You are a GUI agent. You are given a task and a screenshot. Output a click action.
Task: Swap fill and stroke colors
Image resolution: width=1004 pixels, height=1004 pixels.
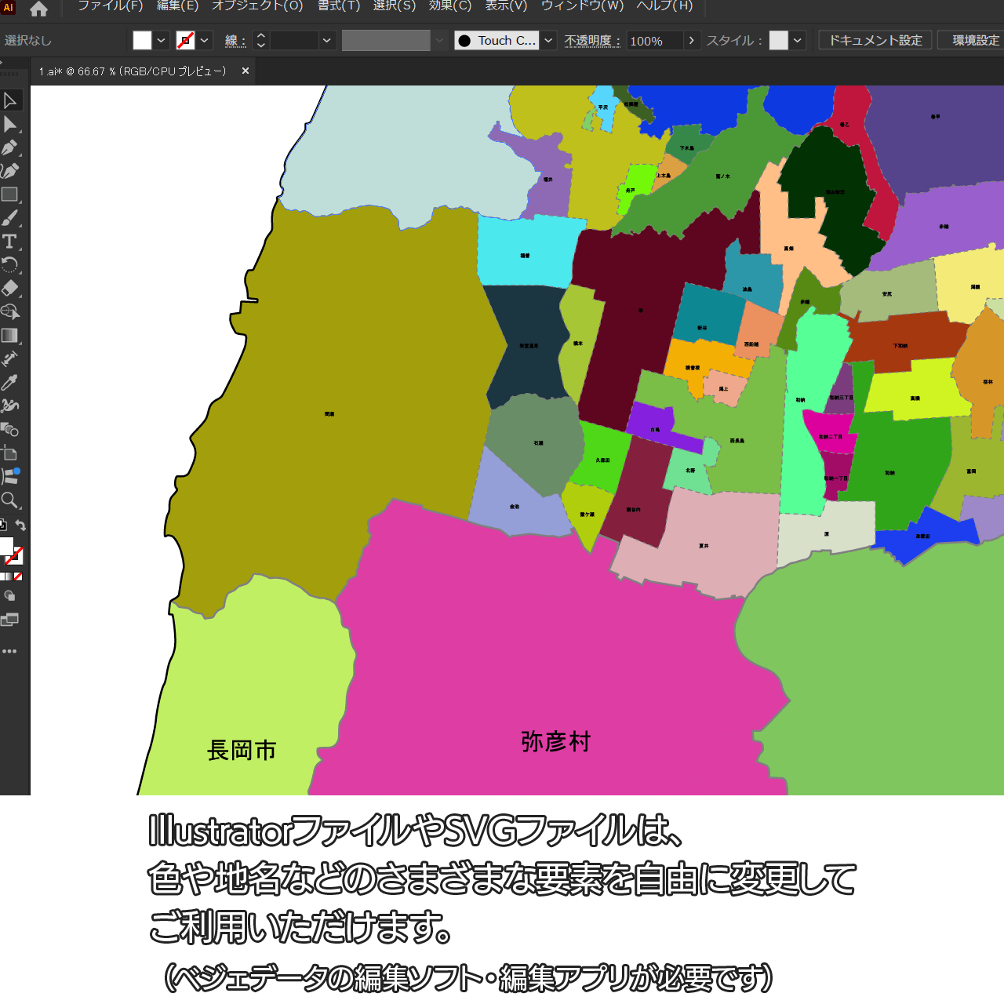point(21,526)
